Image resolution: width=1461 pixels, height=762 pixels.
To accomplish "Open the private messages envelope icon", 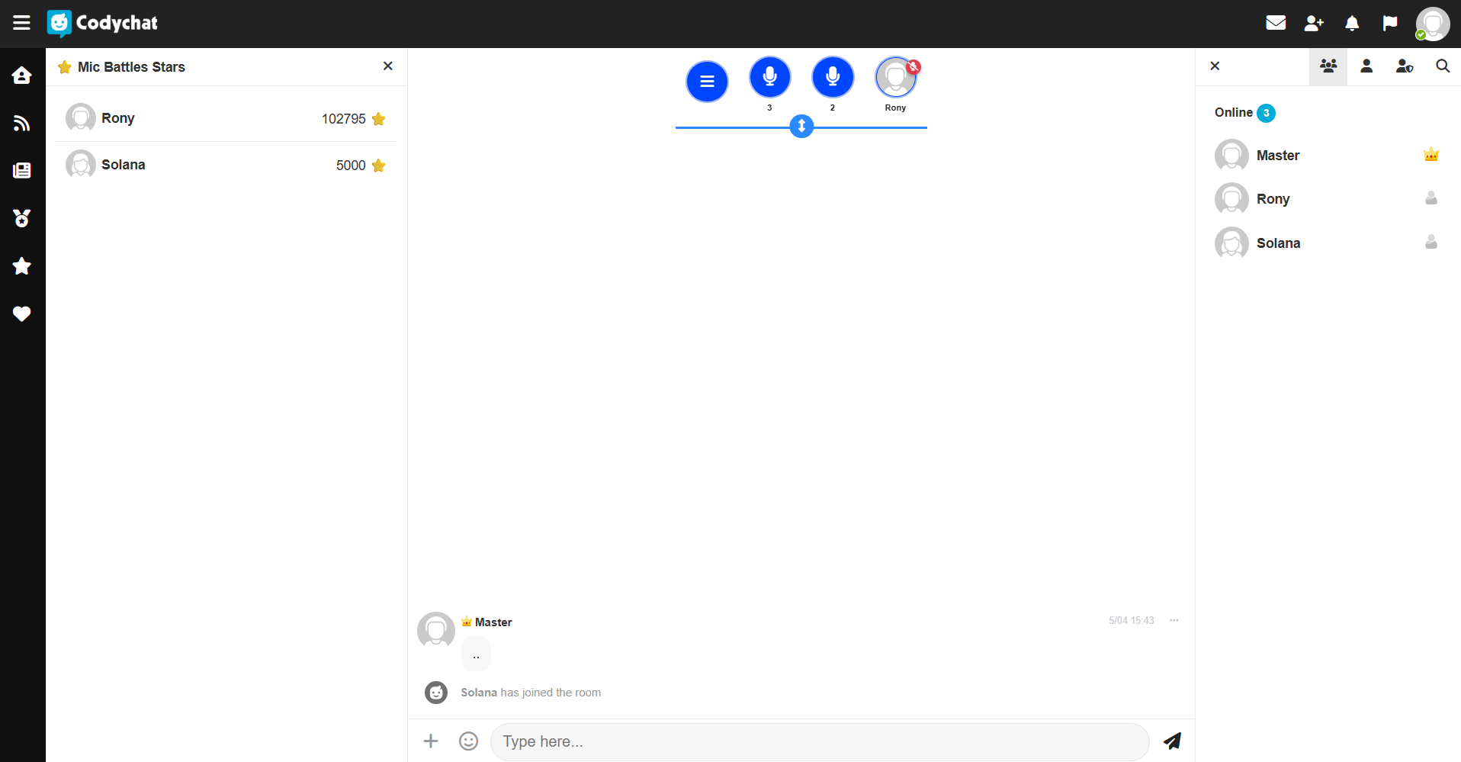I will pyautogui.click(x=1276, y=23).
